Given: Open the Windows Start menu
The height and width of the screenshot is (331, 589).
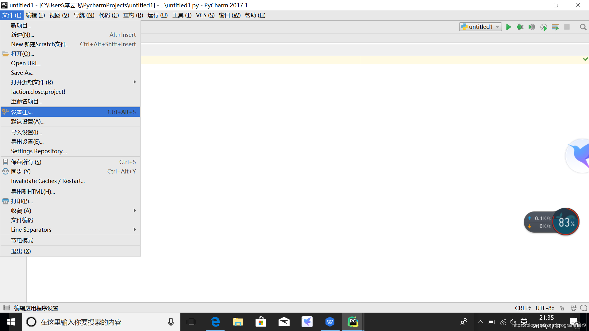Looking at the screenshot, I should point(11,322).
